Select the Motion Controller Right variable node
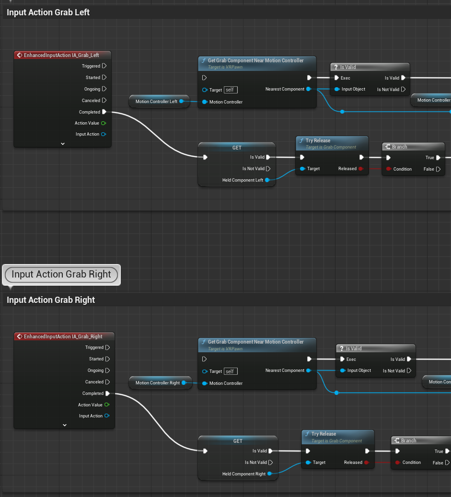 coord(157,383)
